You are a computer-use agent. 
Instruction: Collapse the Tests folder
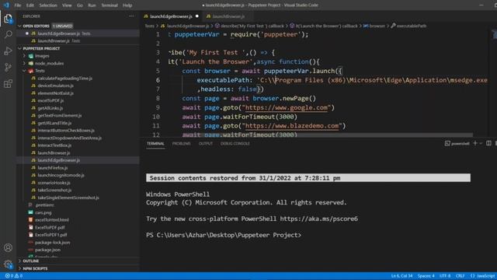click(24, 71)
